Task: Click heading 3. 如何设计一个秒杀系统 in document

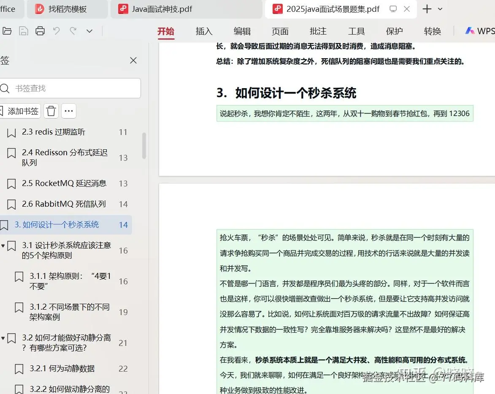Action: (287, 93)
